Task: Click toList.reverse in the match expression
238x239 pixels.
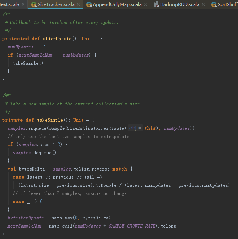Action: tap(92, 169)
